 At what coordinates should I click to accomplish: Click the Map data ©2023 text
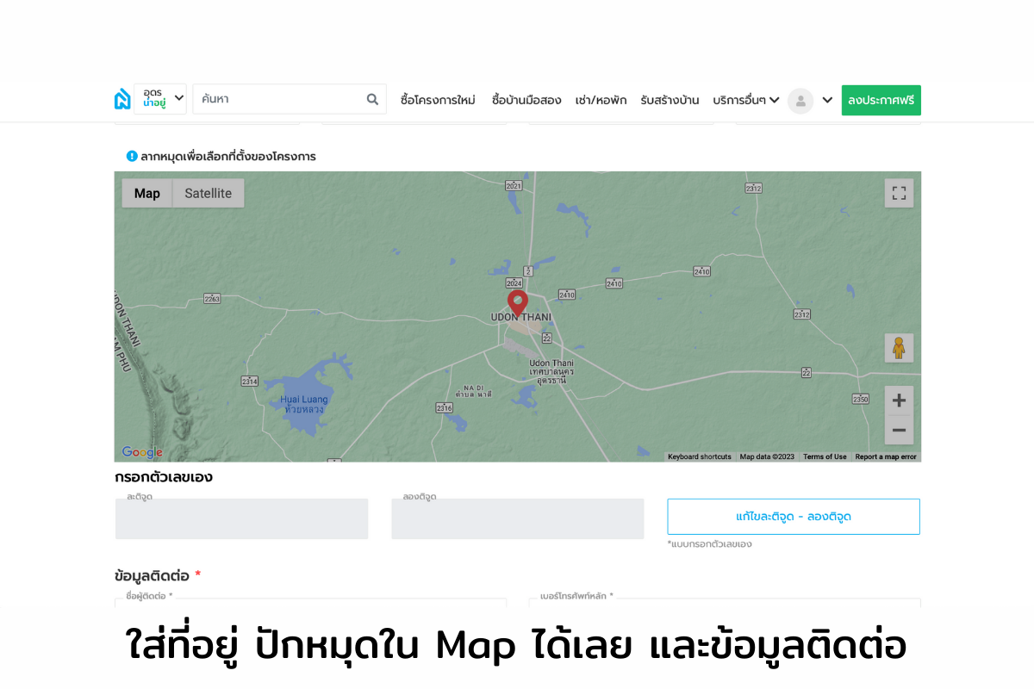click(x=767, y=456)
